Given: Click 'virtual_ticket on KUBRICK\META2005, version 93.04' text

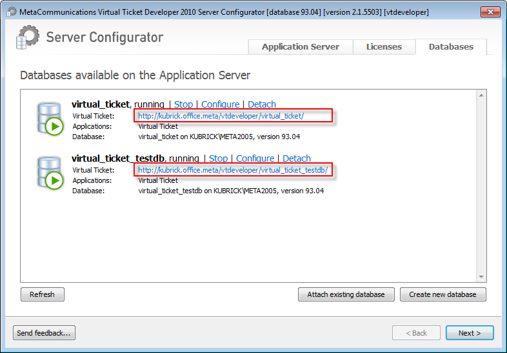Looking at the screenshot, I should click(219, 137).
